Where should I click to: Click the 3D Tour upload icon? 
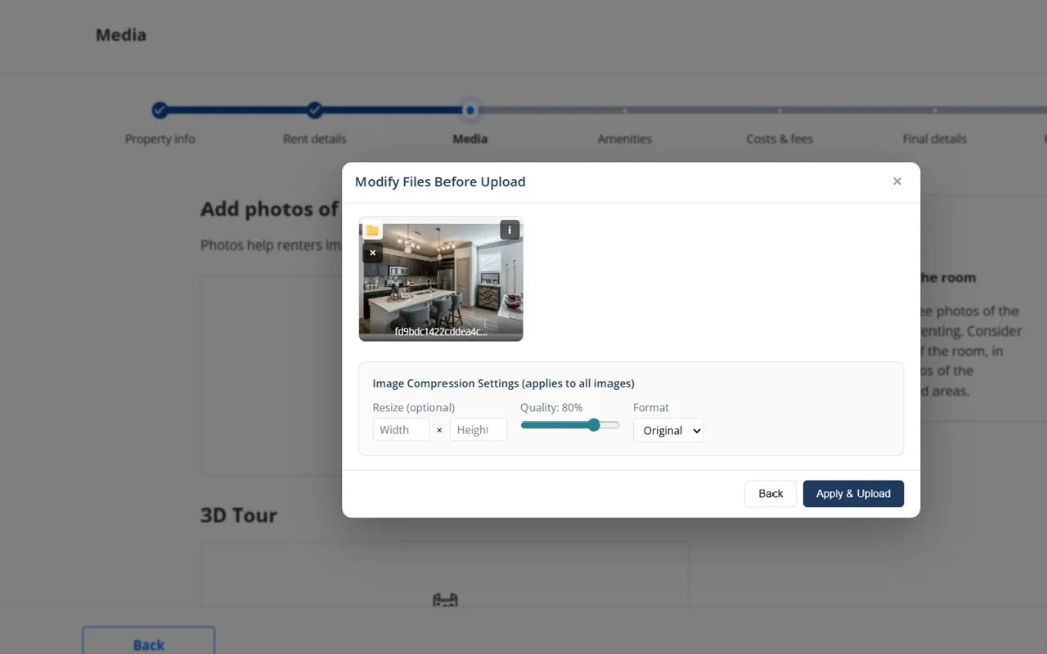(x=445, y=601)
